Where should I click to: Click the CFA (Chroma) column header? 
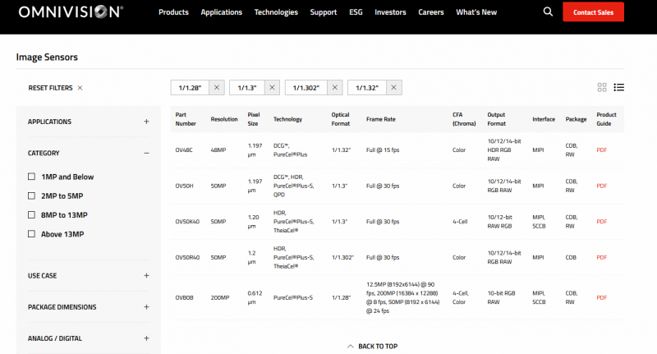pos(464,119)
